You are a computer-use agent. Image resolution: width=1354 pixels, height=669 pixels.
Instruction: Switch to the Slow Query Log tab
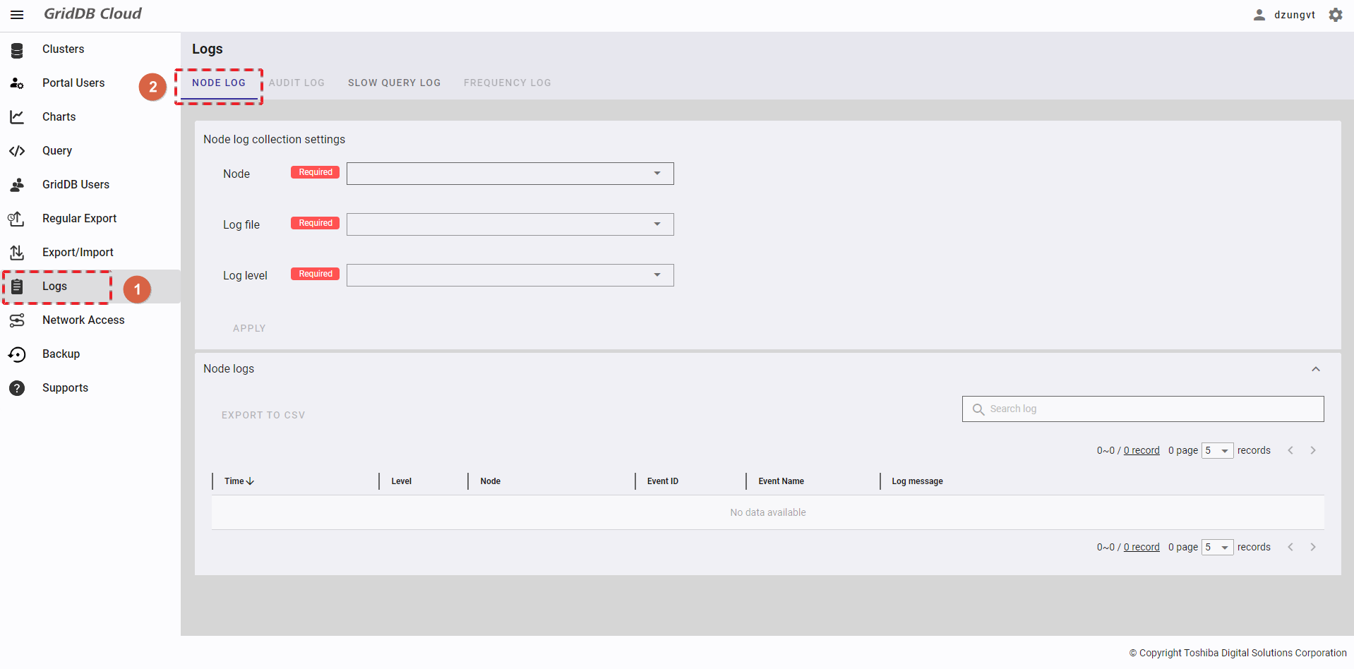coord(394,83)
